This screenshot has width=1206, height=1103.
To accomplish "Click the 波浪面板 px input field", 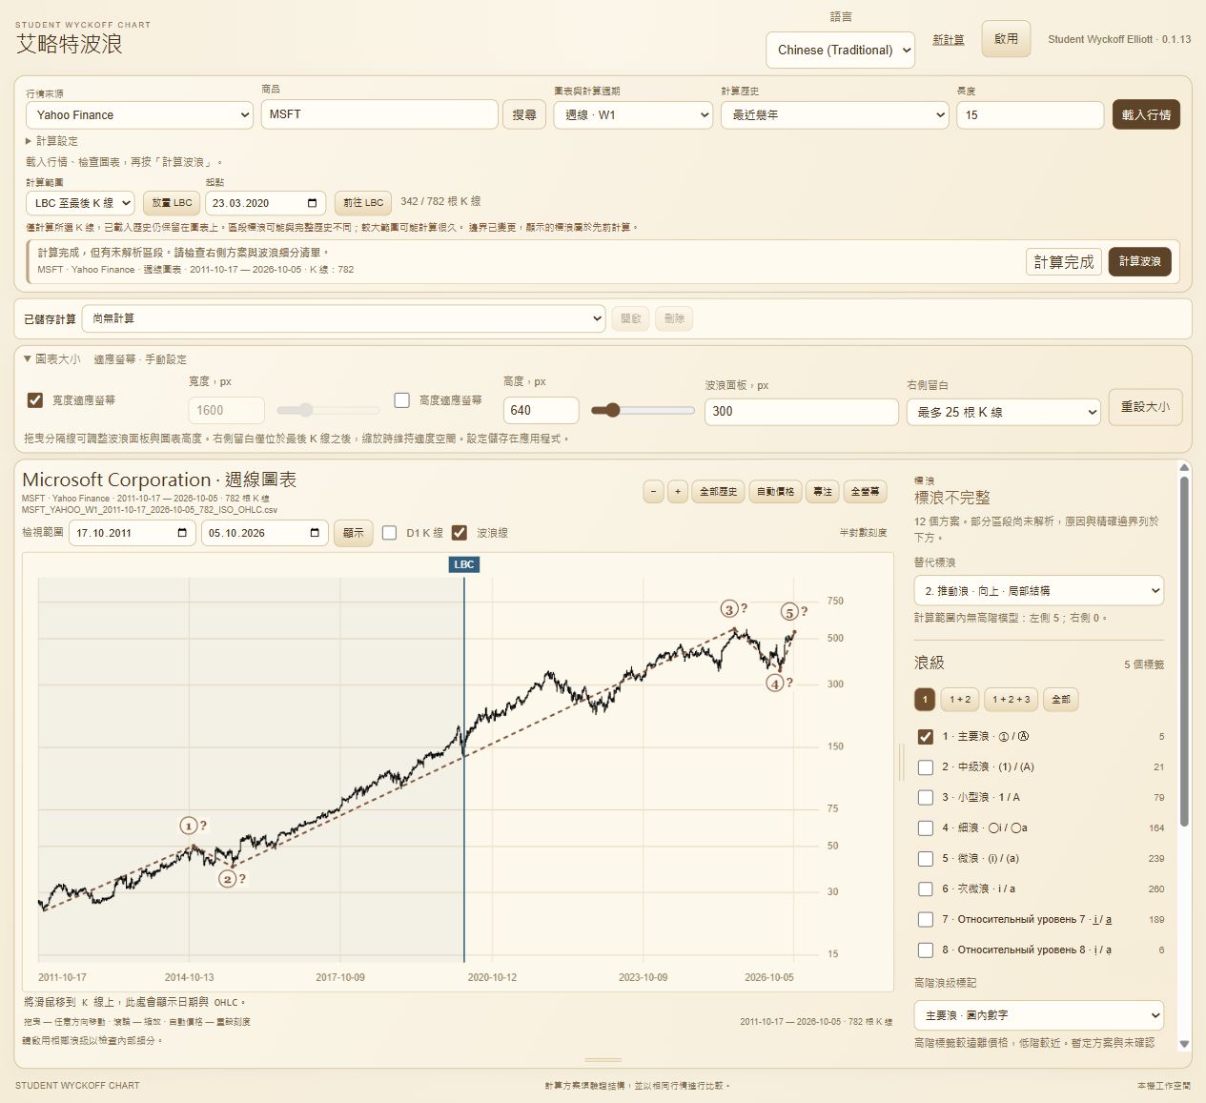I will (801, 412).
